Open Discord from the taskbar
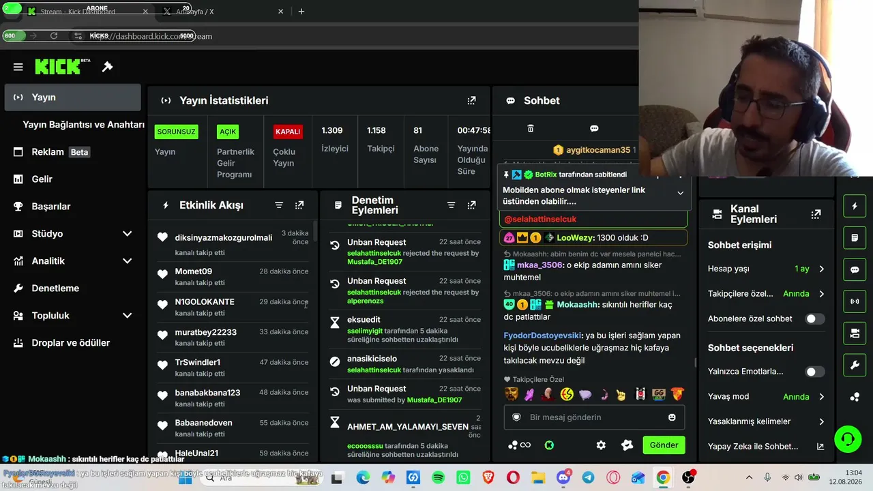 tap(563, 478)
